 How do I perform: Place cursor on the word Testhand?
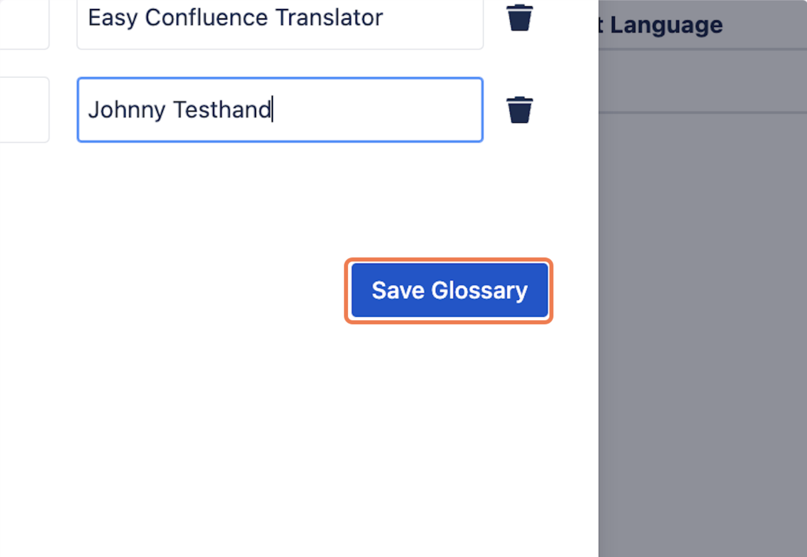(x=222, y=110)
